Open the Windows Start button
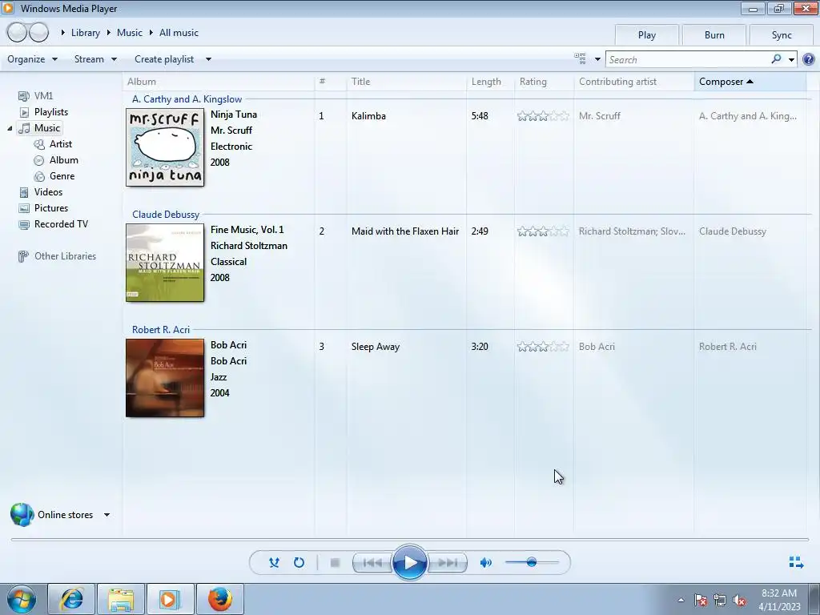The image size is (820, 615). (x=22, y=599)
